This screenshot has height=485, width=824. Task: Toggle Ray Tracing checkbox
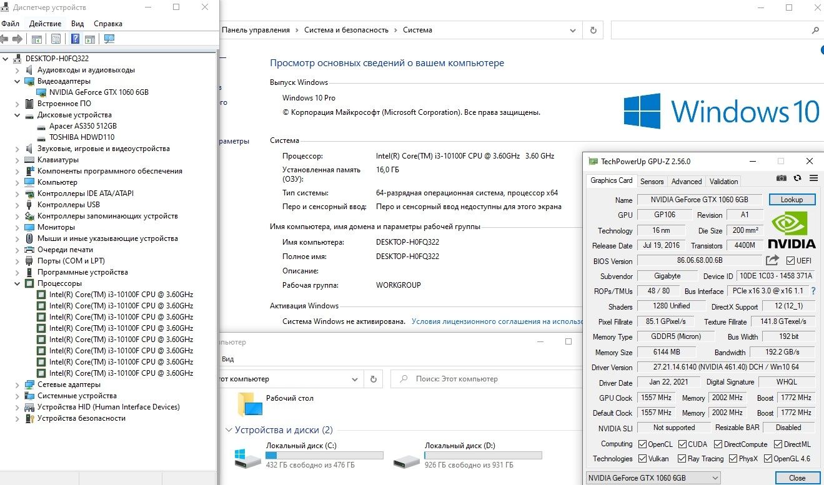pos(682,459)
